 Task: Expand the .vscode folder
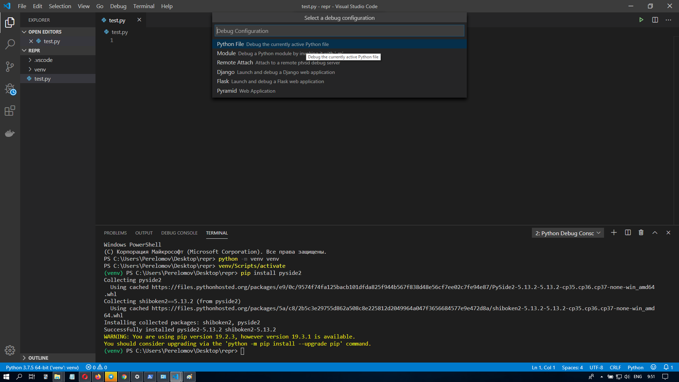click(x=43, y=60)
